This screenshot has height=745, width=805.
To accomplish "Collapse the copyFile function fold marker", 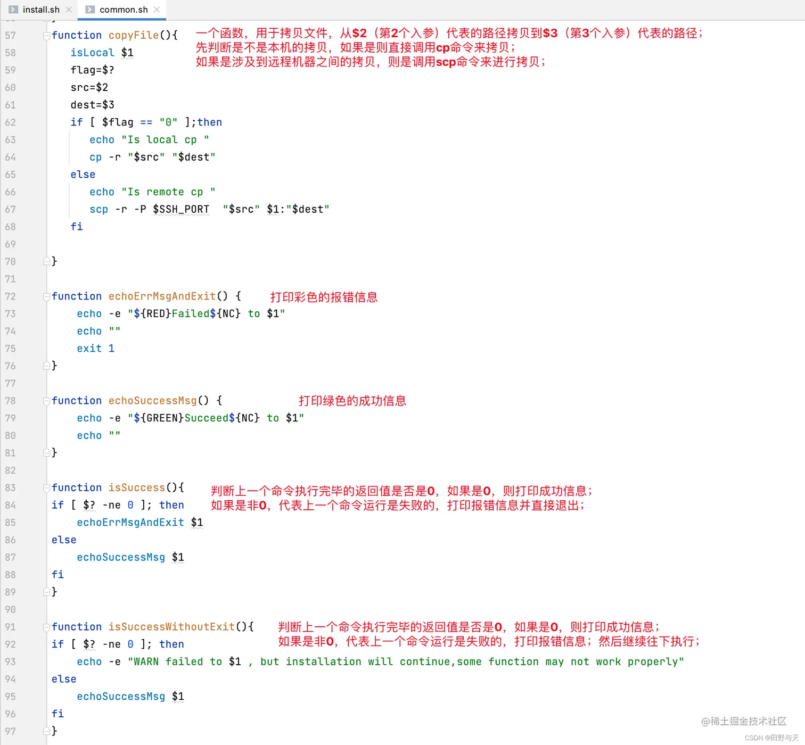I will (46, 36).
